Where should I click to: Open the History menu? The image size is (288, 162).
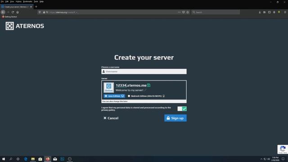[x=18, y=1]
